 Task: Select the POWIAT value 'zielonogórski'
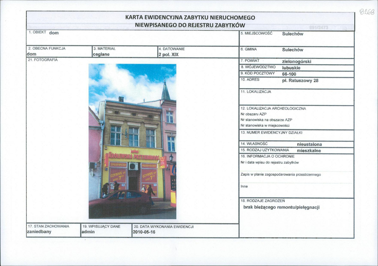[x=296, y=61]
